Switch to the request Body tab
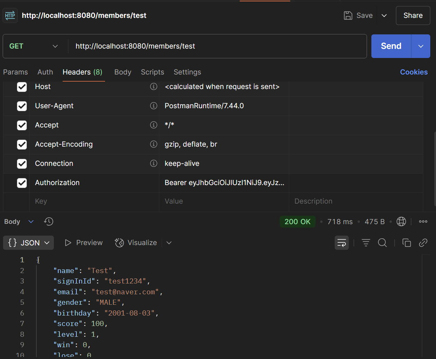436x359 pixels. (123, 72)
